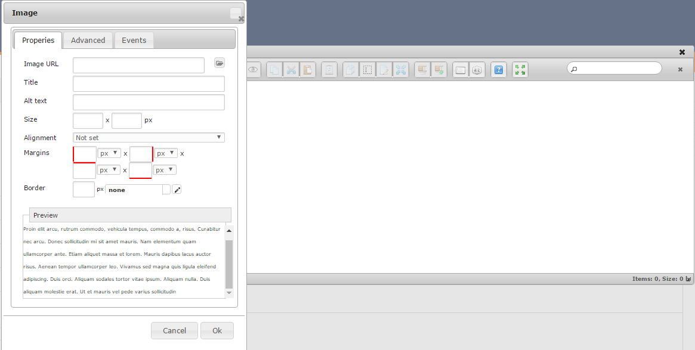Click the Preview eye icon in file manager toolbar

click(253, 70)
